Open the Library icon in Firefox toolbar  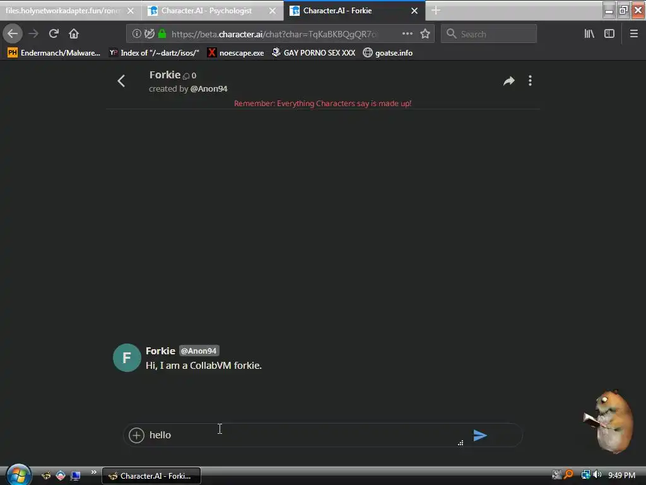tap(589, 34)
